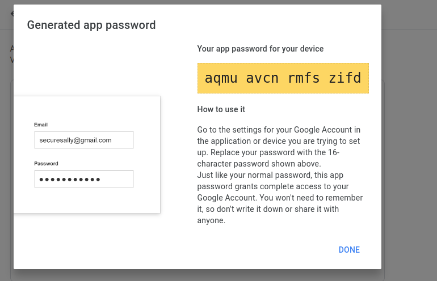Click the dotted Password input field

click(x=83, y=179)
